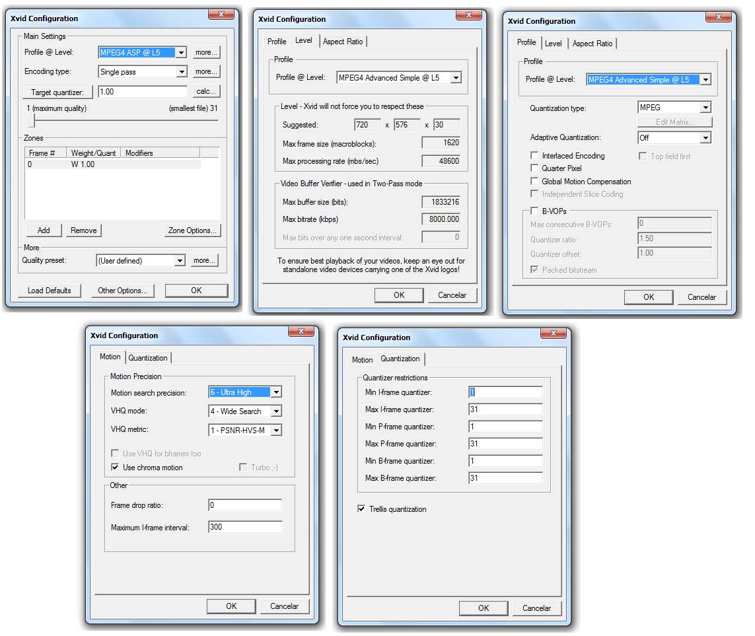Open Motion search precision dropdown
Image resolution: width=755 pixels, height=636 pixels.
[x=245, y=392]
